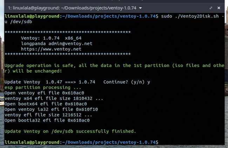This screenshot has height=148, width=228.
Task: Click the 'ventoy x64 efi file size 1810432' line
Action: (54, 98)
